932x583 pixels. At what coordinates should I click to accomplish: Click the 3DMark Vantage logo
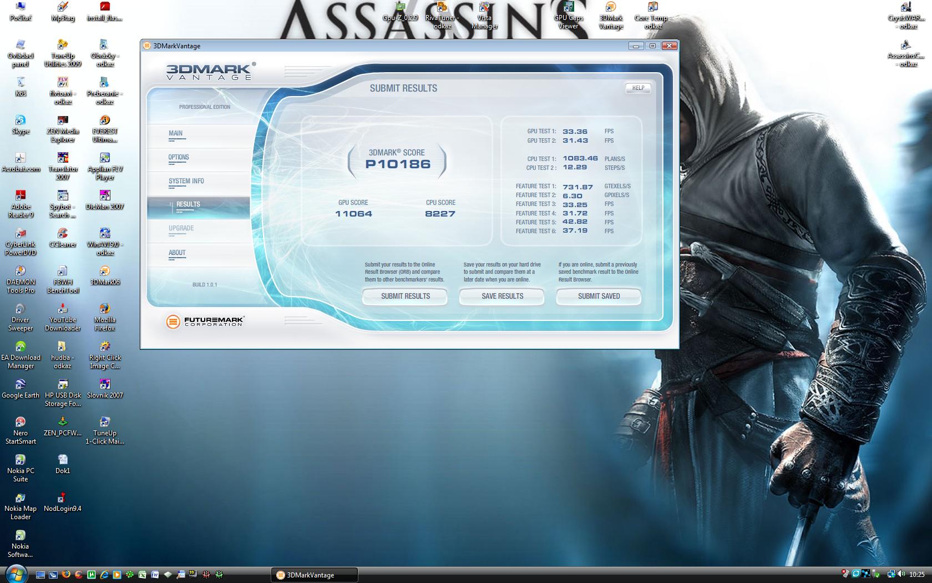tap(211, 71)
